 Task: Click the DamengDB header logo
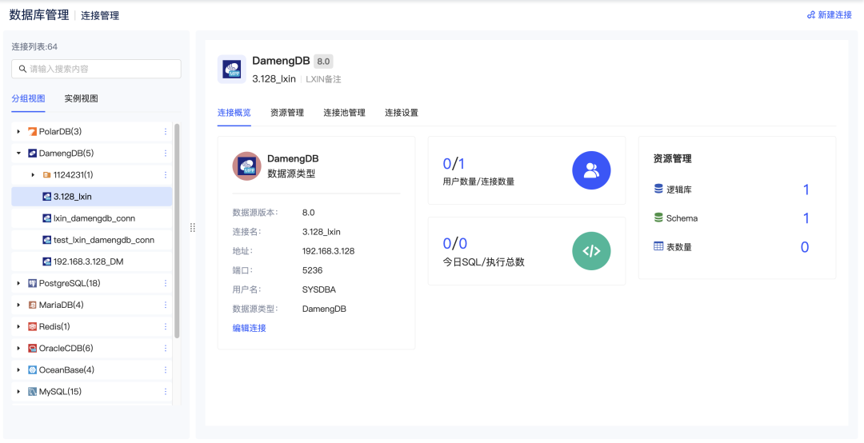coord(231,69)
